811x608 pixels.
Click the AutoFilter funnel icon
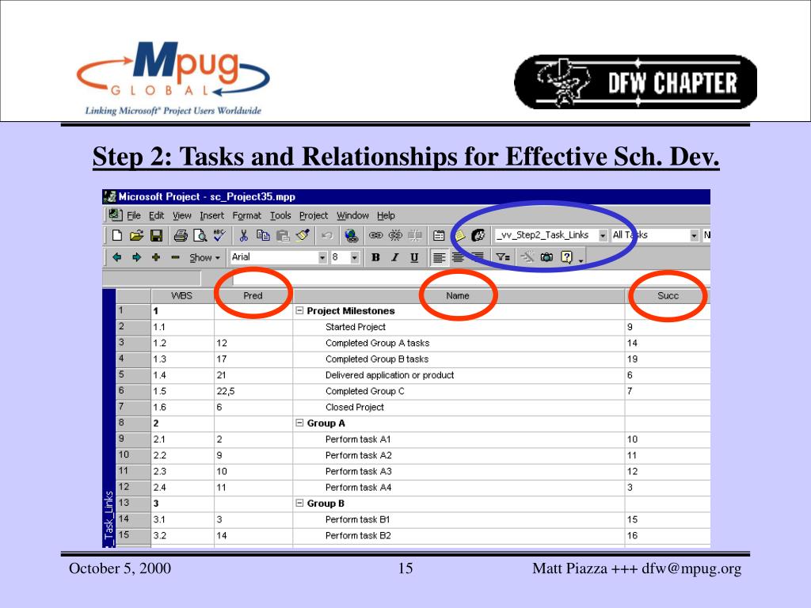click(x=503, y=257)
